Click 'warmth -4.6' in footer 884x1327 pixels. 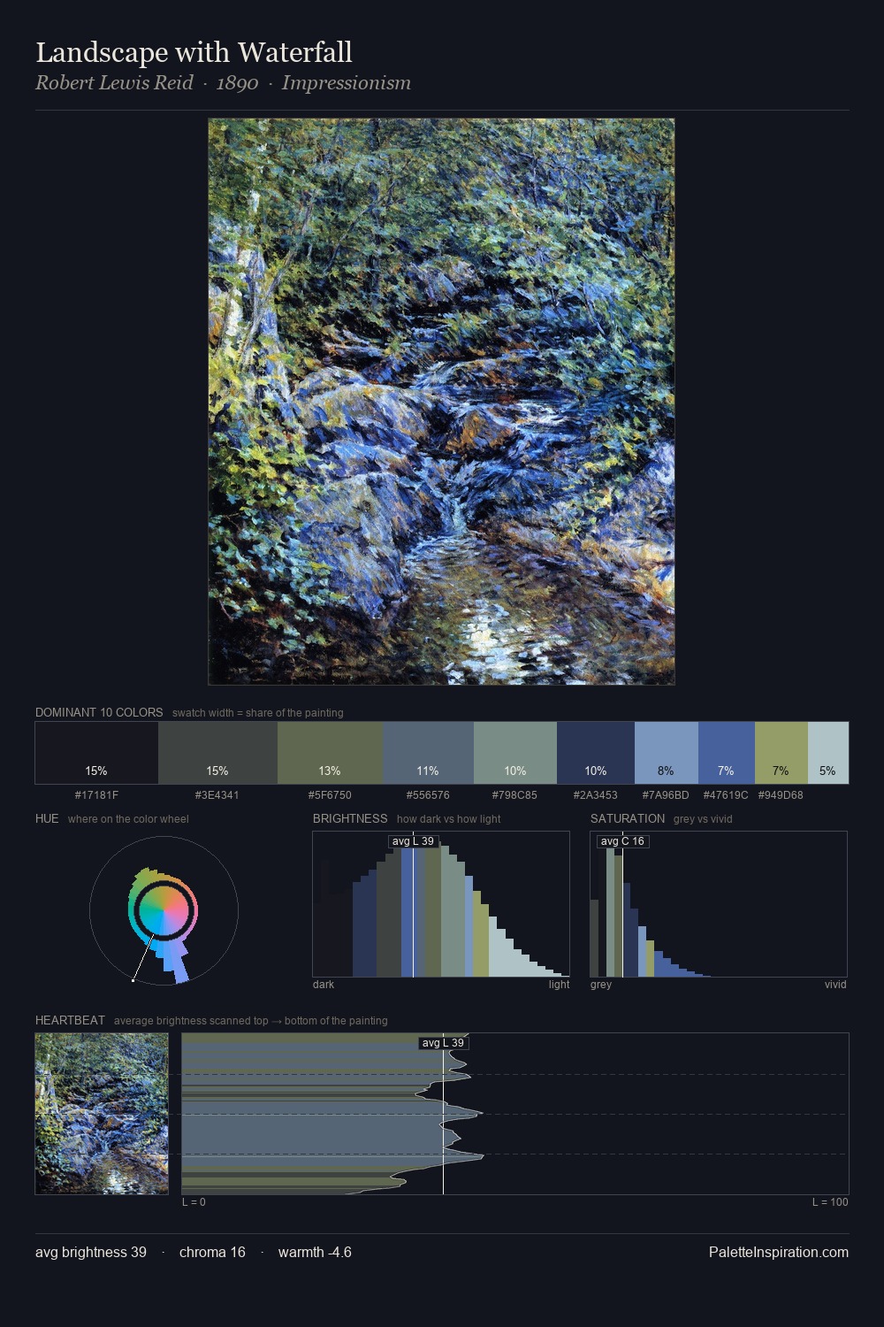pos(315,1252)
